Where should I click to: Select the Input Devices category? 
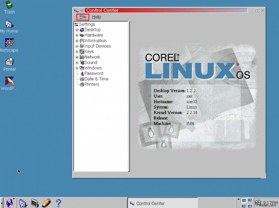tap(95, 46)
